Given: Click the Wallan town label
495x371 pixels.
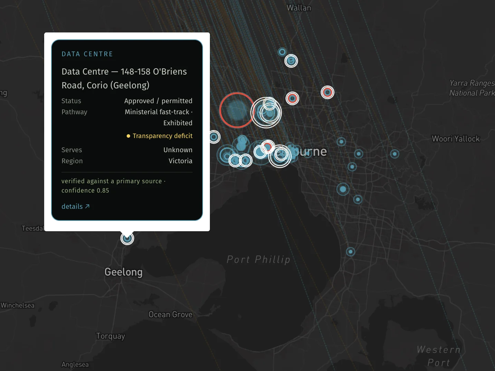Looking at the screenshot, I should coord(299,8).
